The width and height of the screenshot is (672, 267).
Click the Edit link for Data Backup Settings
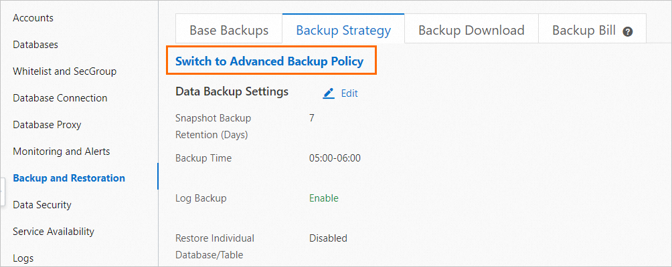(349, 93)
